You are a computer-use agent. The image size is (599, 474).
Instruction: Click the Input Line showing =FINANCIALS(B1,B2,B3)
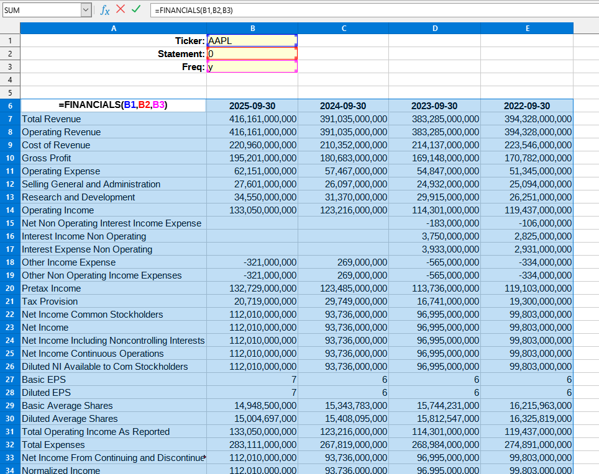tap(249, 9)
